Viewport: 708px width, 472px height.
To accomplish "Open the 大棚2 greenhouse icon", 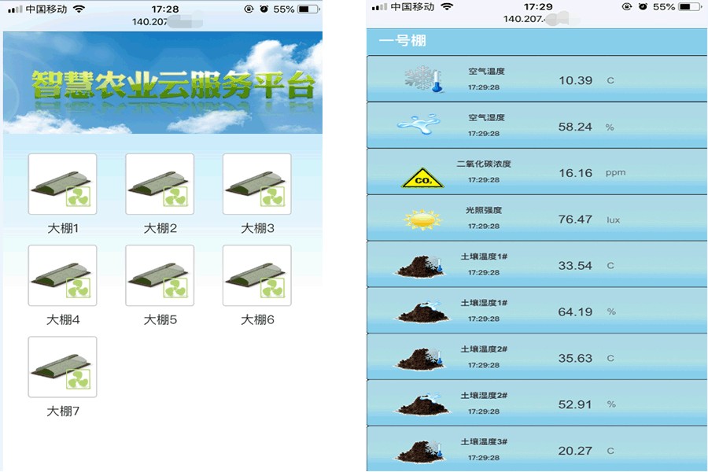I will 159,183.
